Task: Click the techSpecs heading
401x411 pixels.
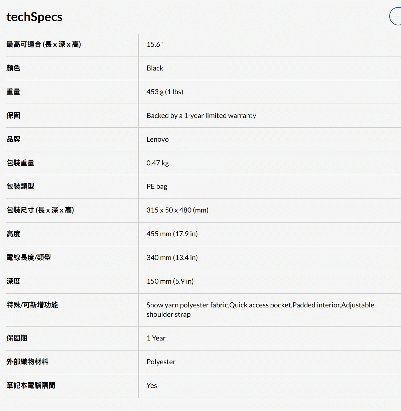Action: pyautogui.click(x=34, y=17)
